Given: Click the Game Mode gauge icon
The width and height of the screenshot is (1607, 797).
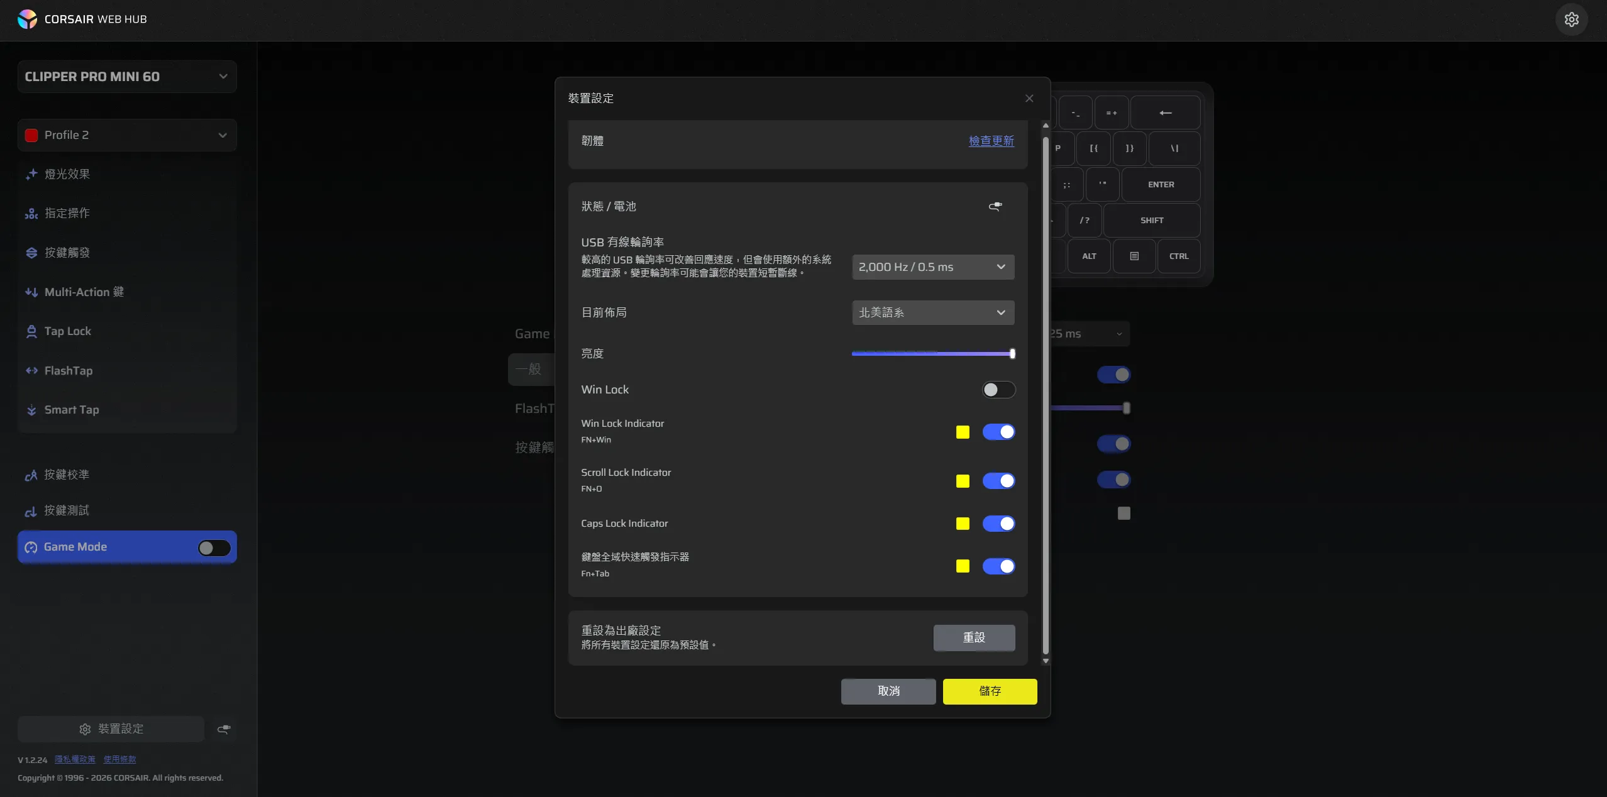Looking at the screenshot, I should pos(31,547).
